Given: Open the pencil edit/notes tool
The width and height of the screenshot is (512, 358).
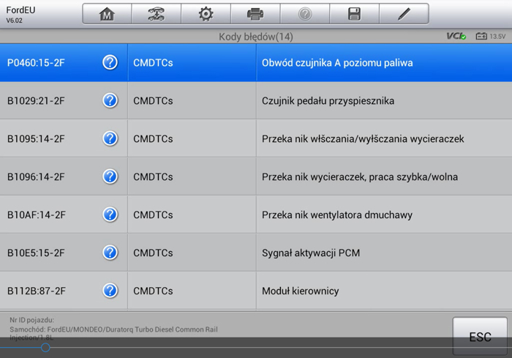Looking at the screenshot, I should coord(404,14).
